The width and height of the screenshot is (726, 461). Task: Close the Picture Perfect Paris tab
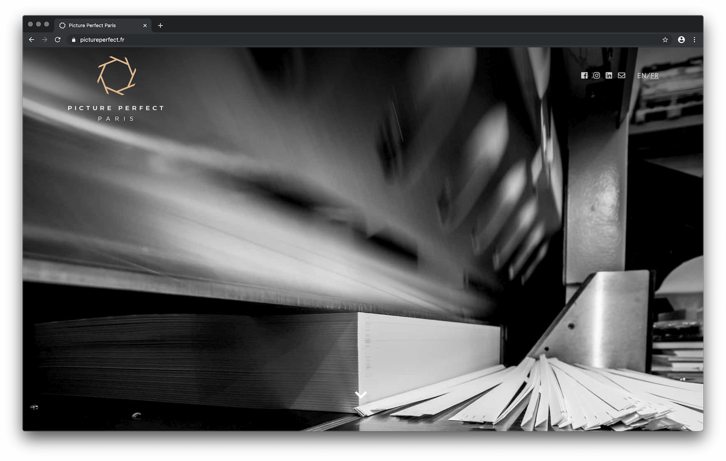145,25
